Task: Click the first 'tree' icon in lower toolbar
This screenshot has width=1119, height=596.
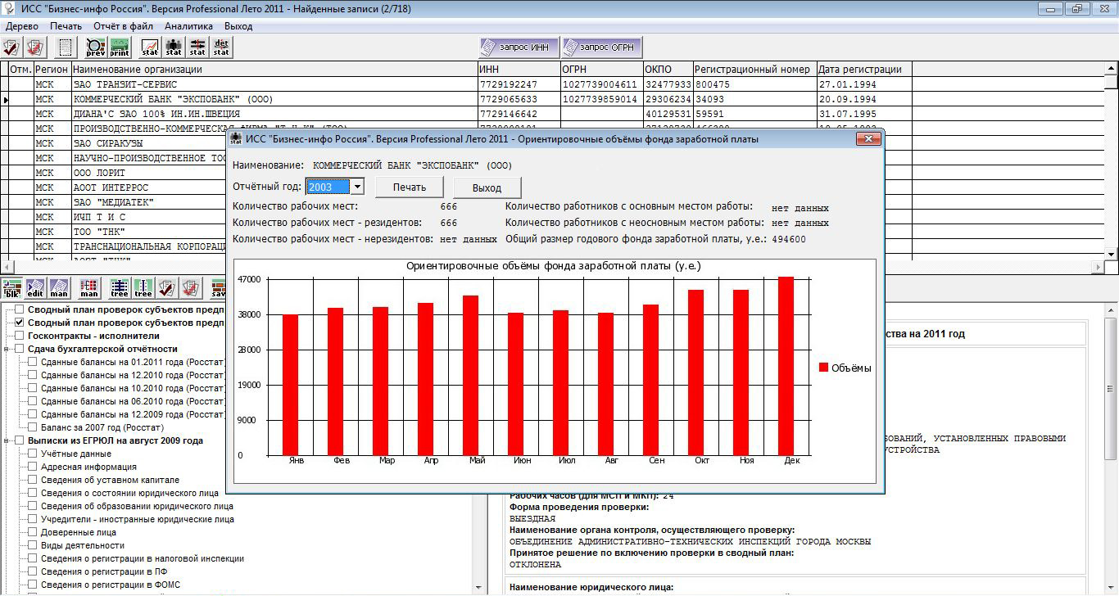Action: (x=120, y=288)
